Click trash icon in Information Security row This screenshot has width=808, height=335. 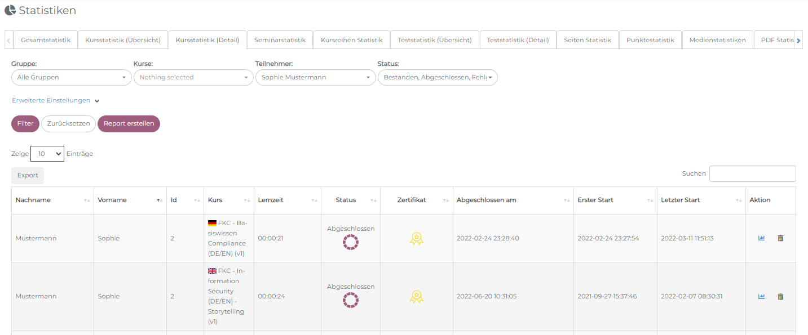780,297
